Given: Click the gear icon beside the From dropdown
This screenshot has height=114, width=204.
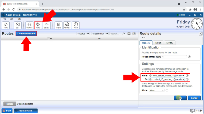Looking at the screenshot, I should click(150, 75).
